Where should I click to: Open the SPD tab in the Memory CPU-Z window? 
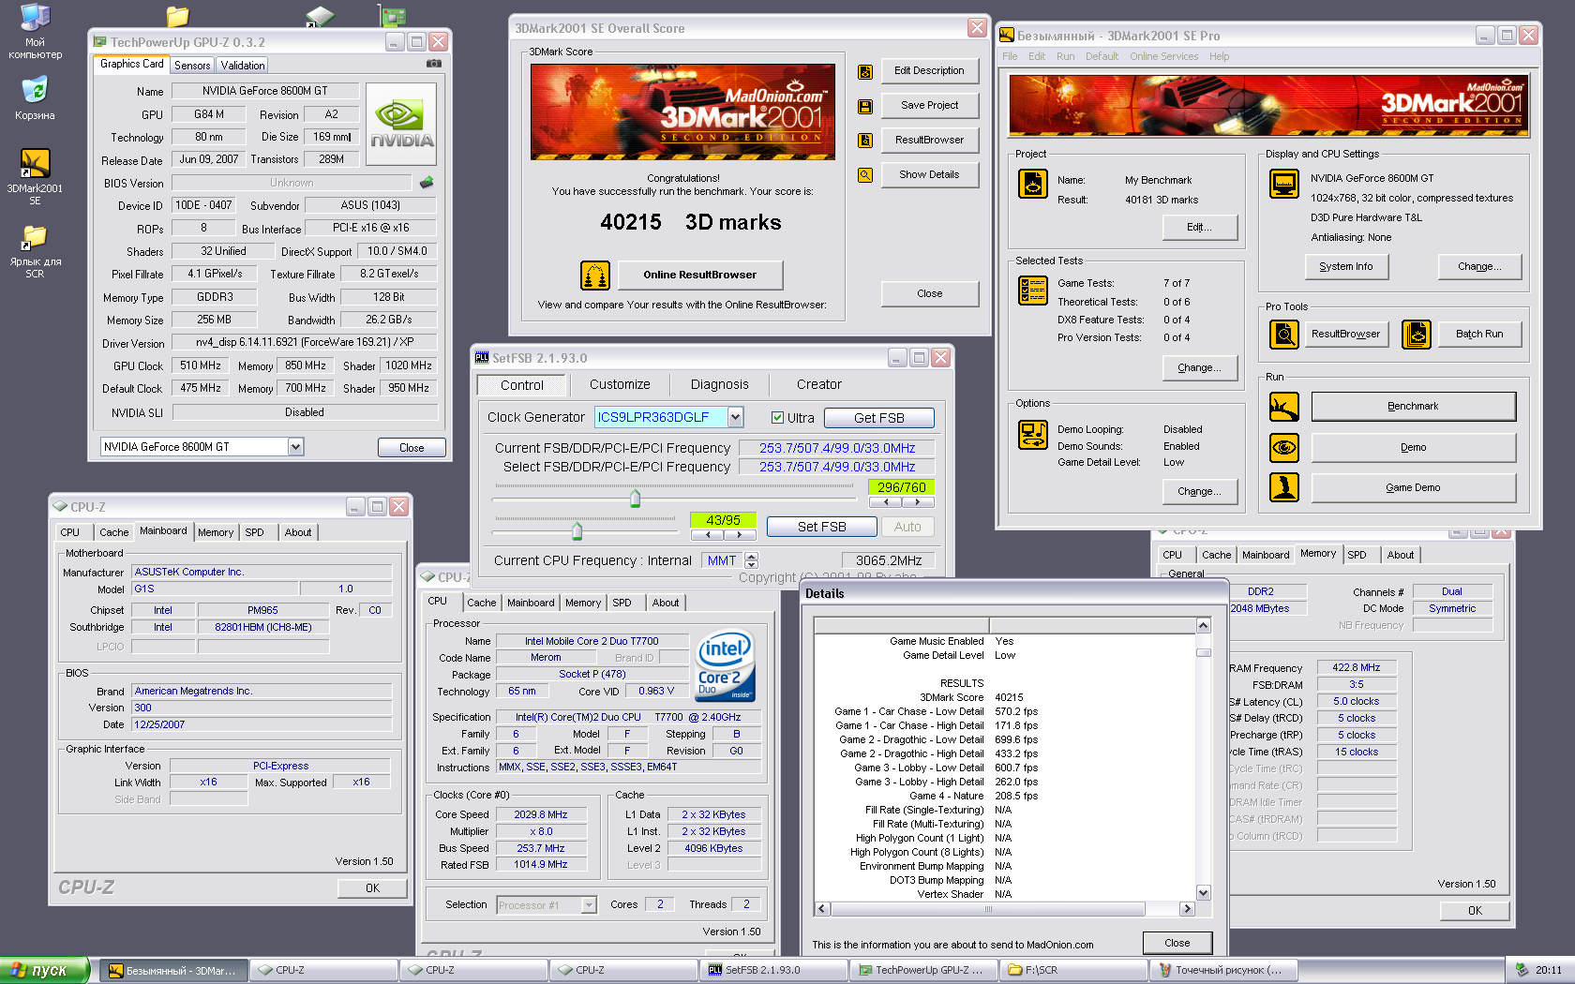pyautogui.click(x=1357, y=555)
